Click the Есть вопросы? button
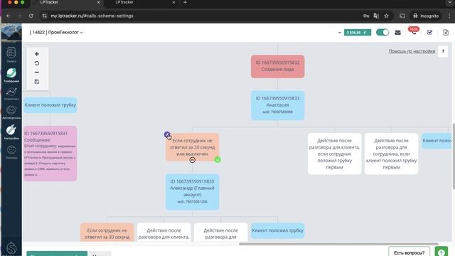This screenshot has width=455, height=256. pos(409,252)
